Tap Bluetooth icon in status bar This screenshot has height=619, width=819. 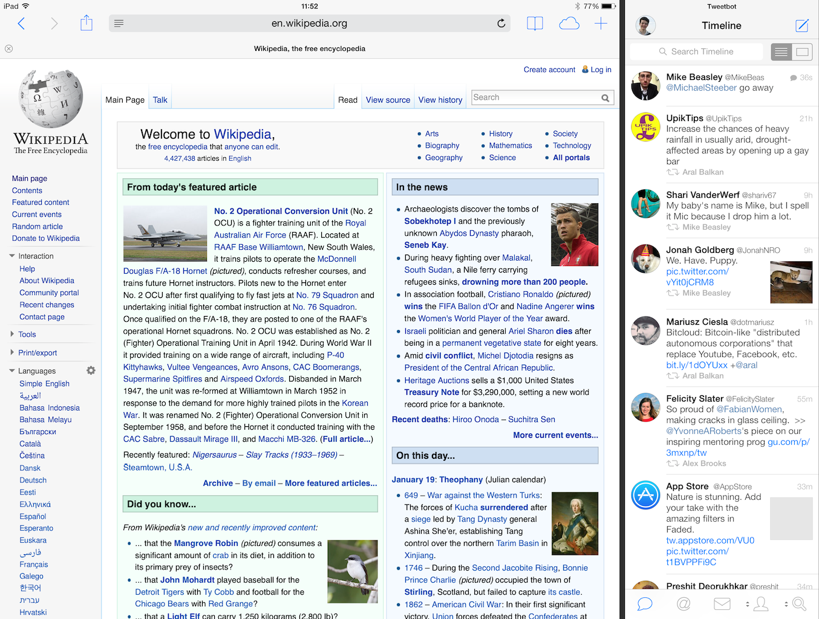tap(577, 6)
